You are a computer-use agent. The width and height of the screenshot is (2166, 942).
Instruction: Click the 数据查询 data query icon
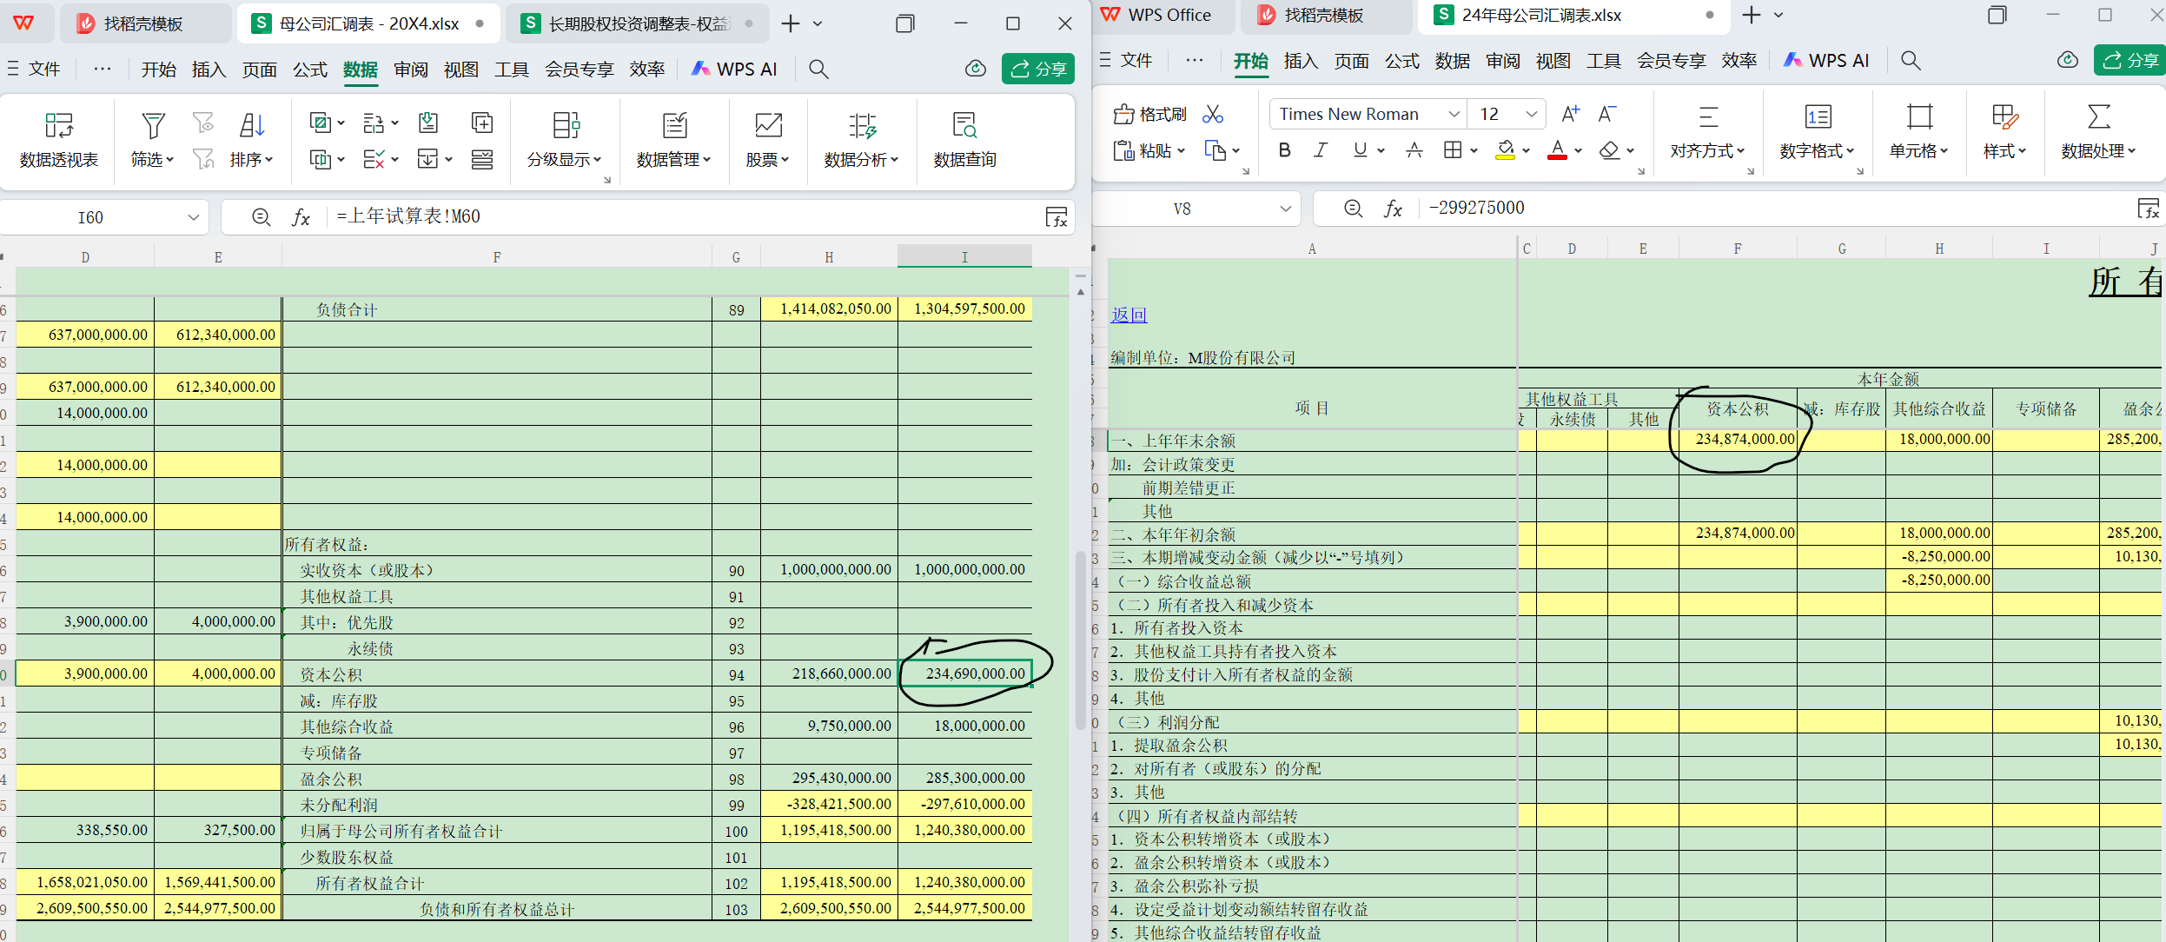(x=964, y=127)
